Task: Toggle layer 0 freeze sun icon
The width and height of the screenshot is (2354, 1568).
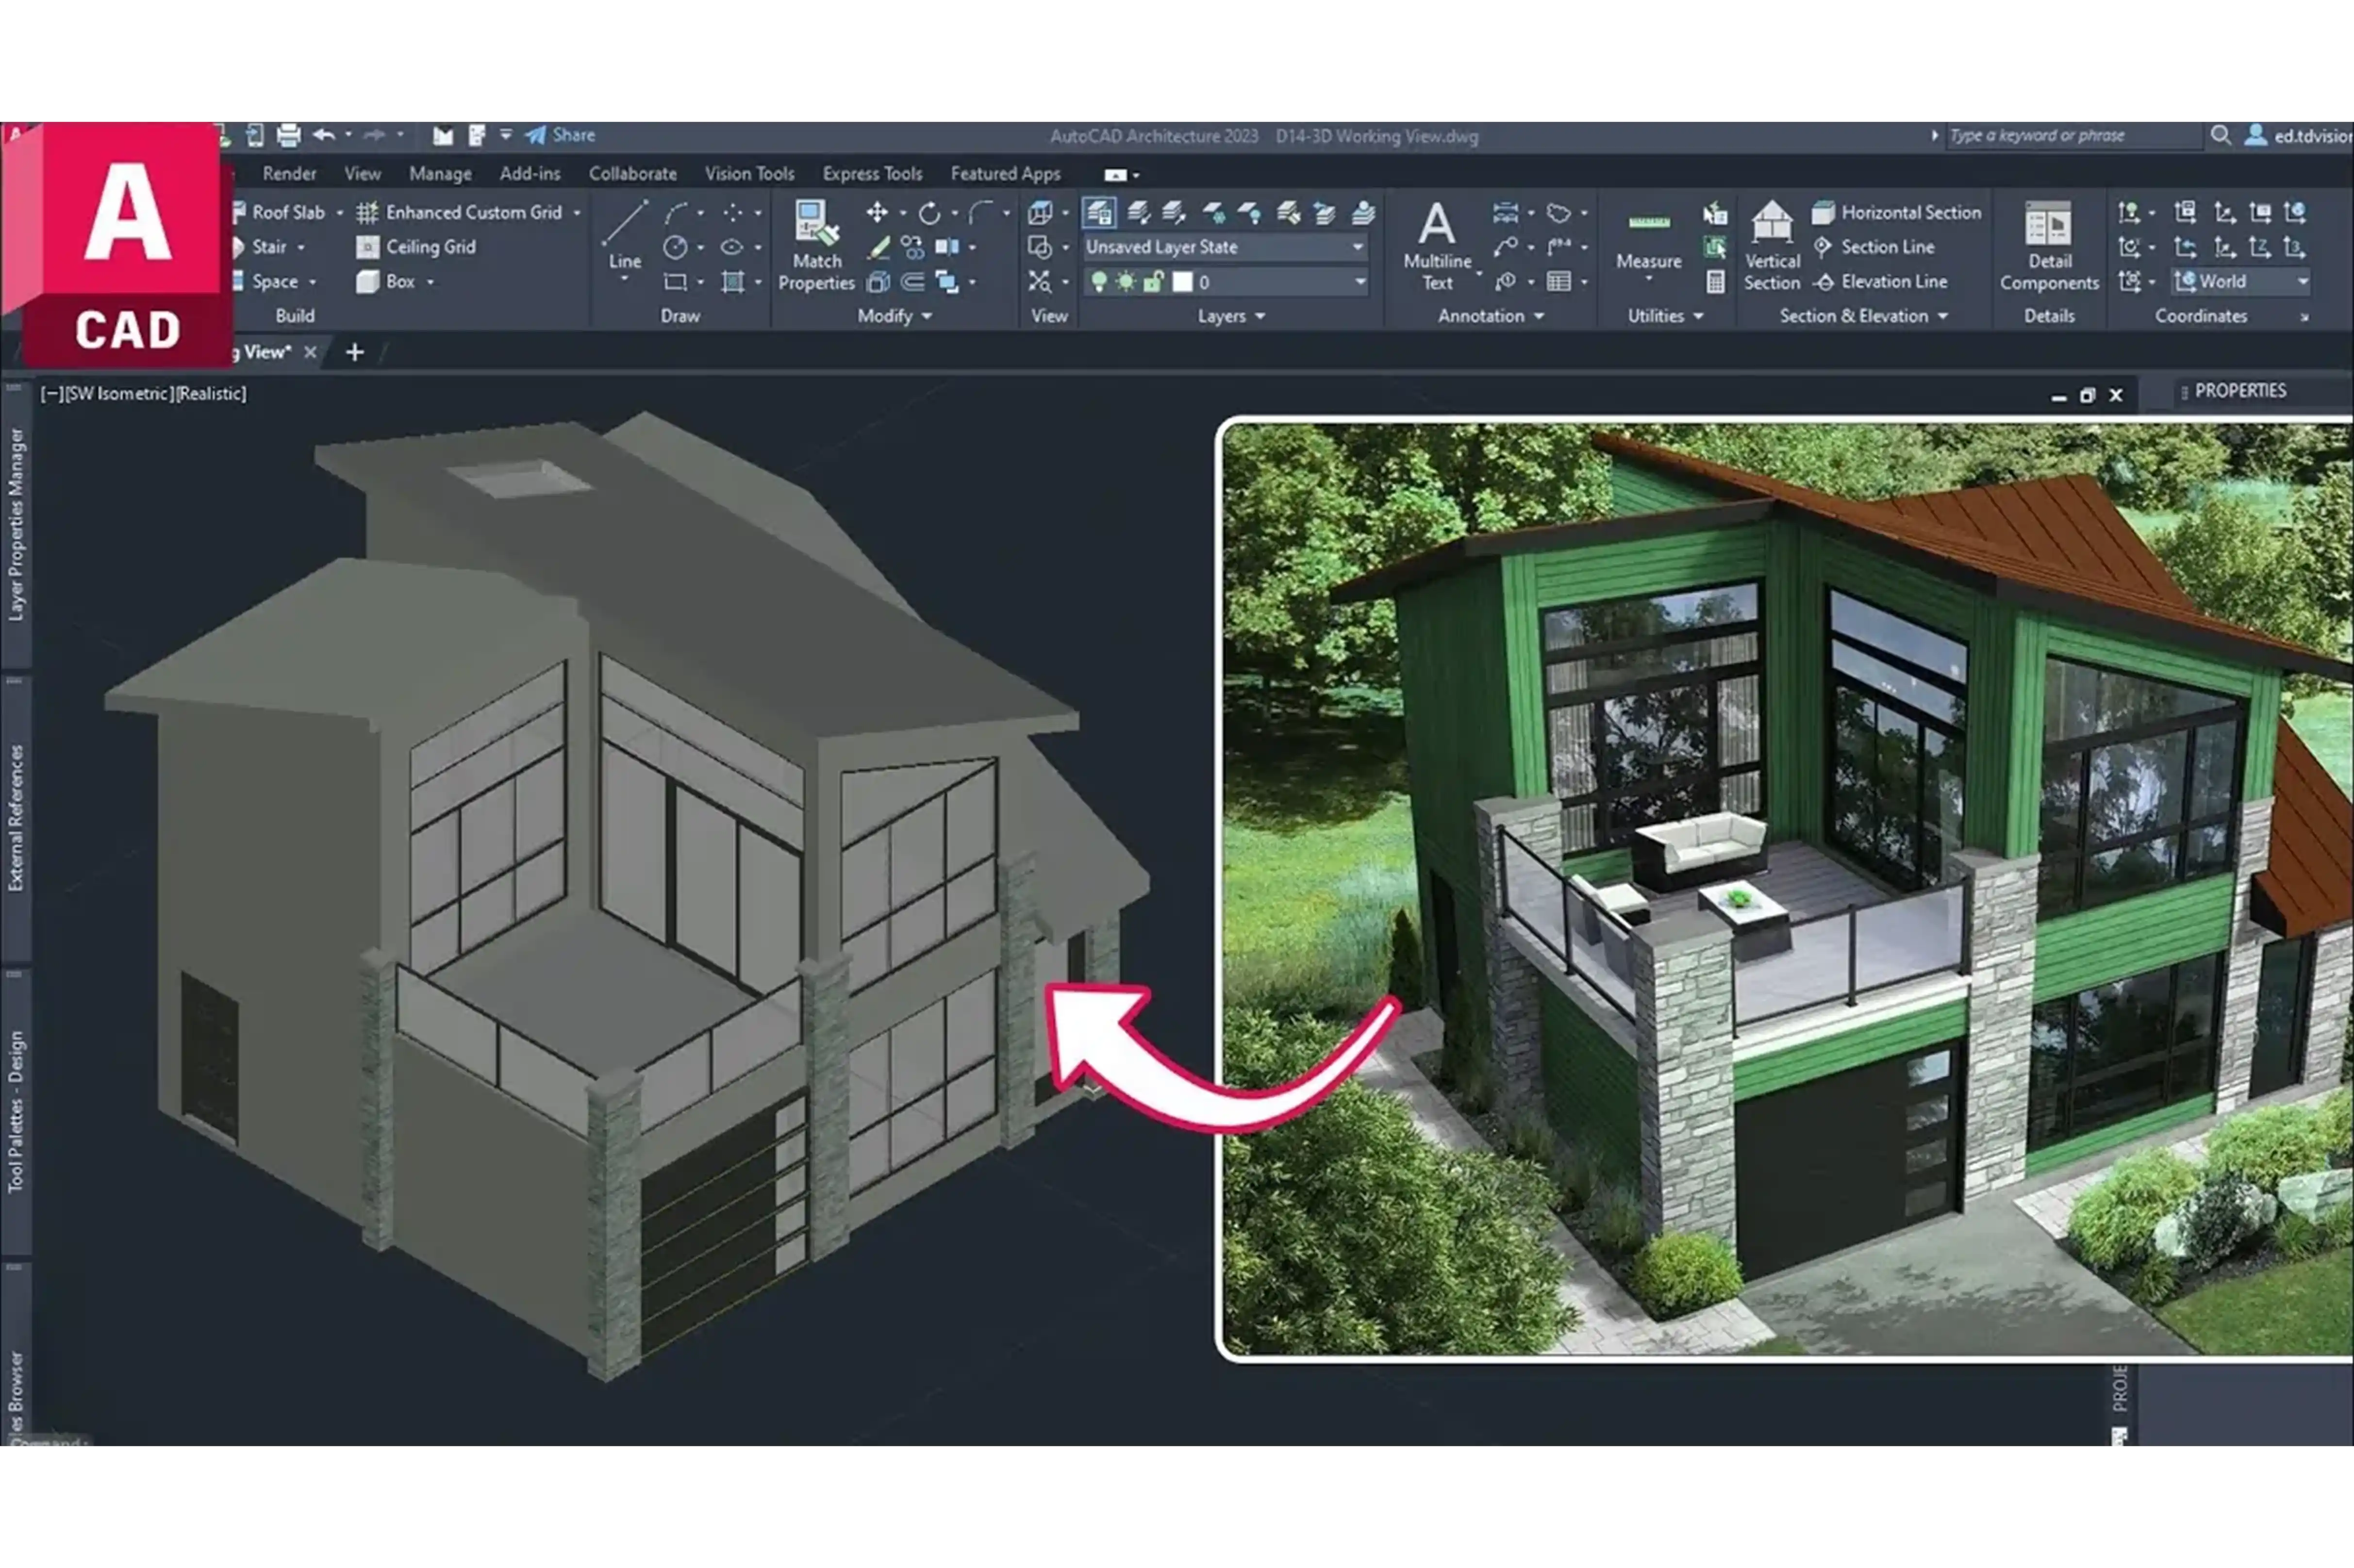Action: (x=1126, y=282)
